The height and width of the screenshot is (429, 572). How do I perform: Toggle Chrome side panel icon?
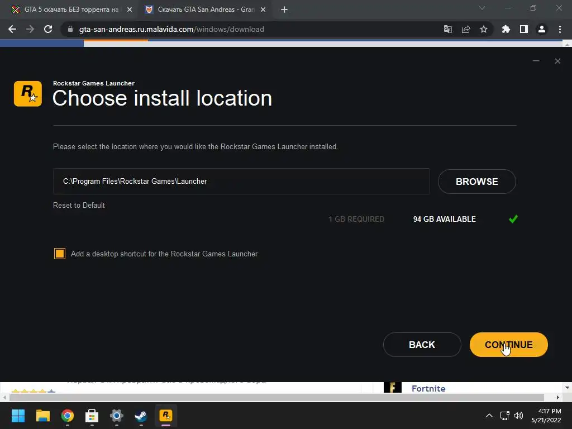point(524,29)
